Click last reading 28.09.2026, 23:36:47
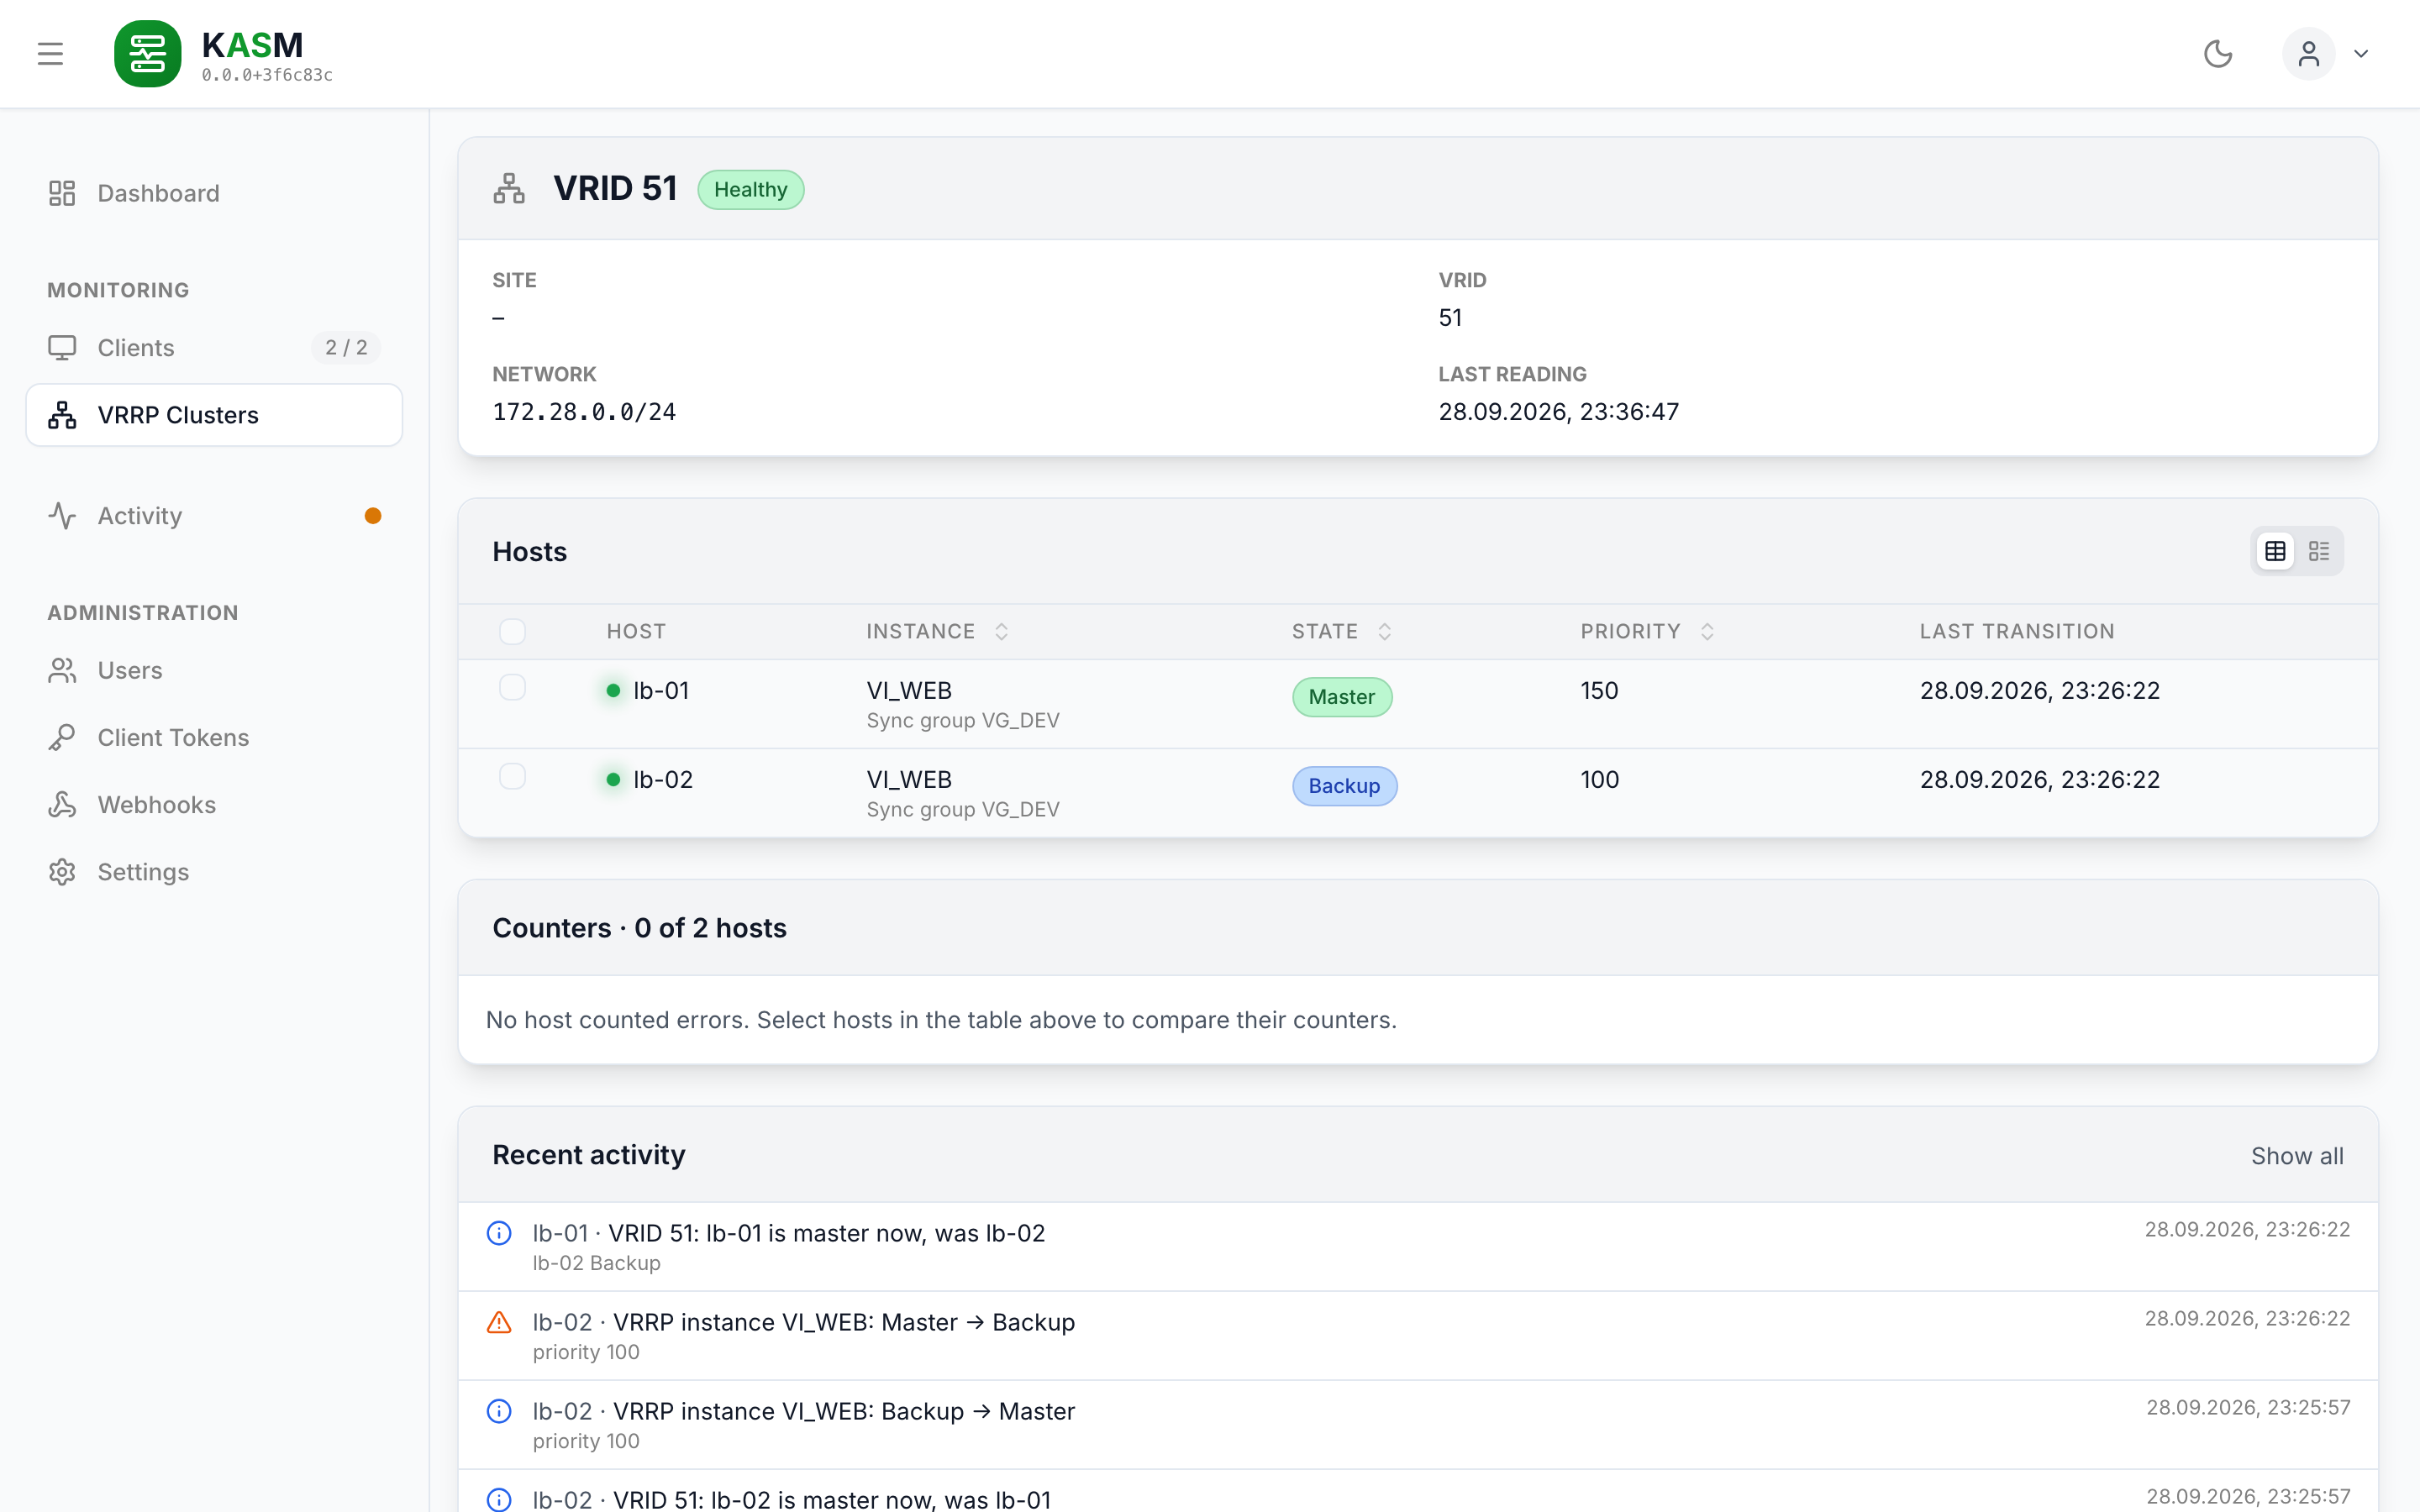 coord(1558,412)
